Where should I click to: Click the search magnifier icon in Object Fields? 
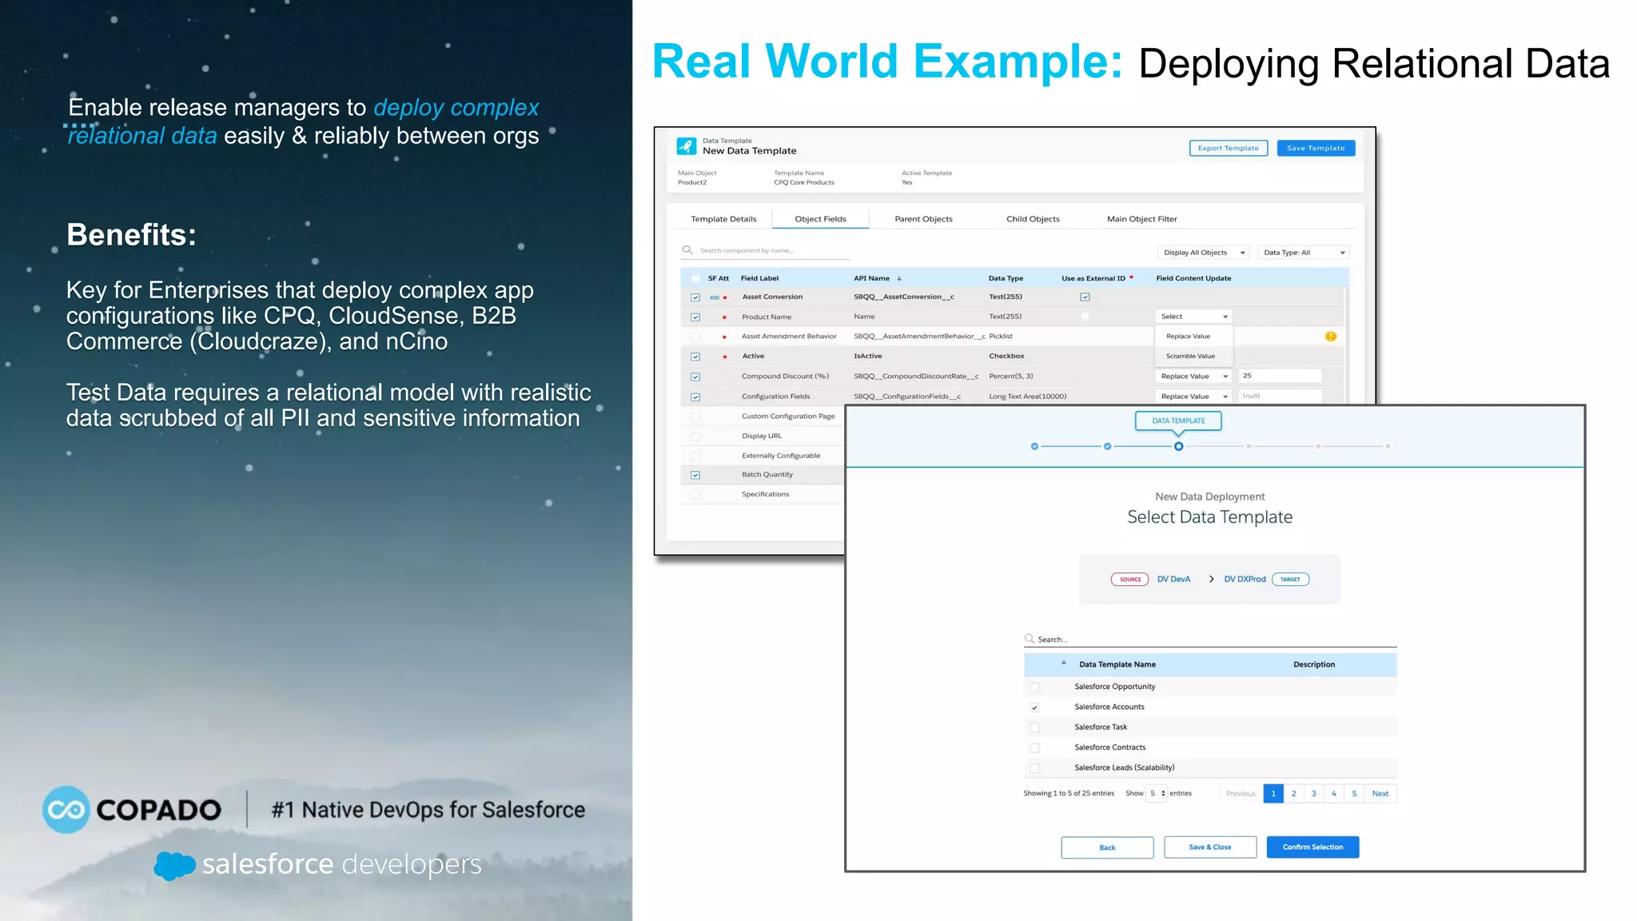coord(687,250)
